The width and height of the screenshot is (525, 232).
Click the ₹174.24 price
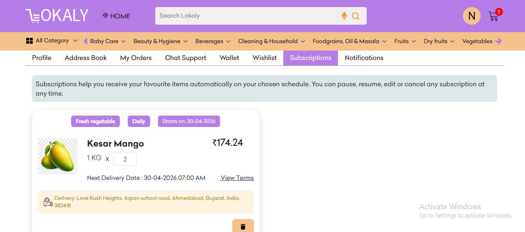click(x=228, y=143)
